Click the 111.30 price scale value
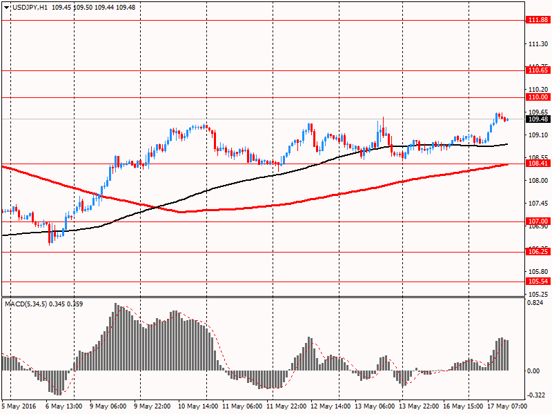The width and height of the screenshot is (552, 414). [x=538, y=44]
